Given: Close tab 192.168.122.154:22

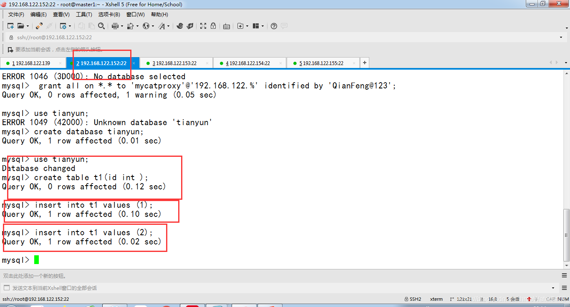Looking at the screenshot, I should tap(281, 63).
